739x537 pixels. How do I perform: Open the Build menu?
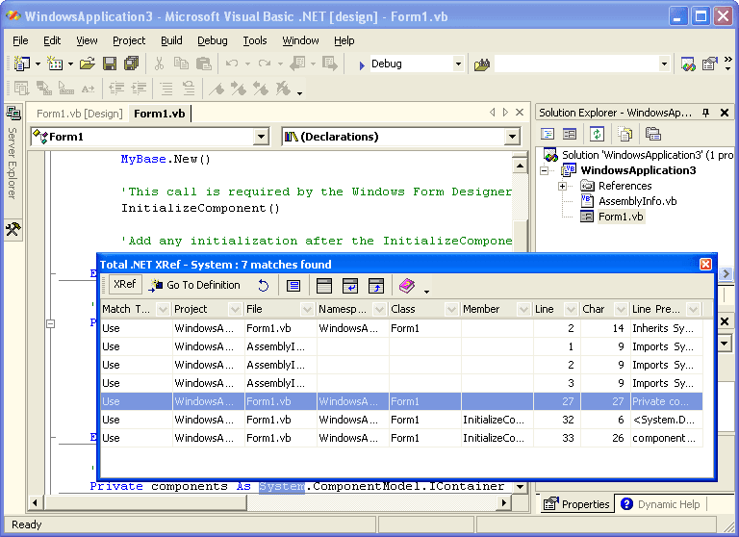click(x=171, y=40)
